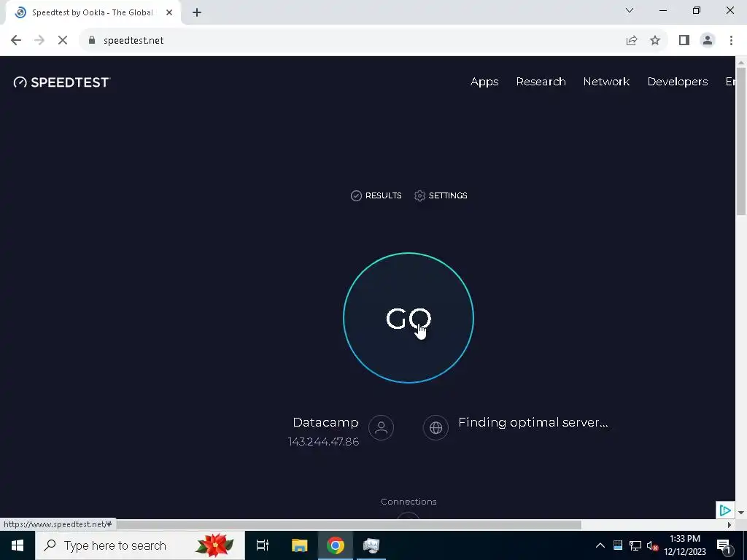Screen dimensions: 747x560
Task: Open the Speedtest logo home link
Action: point(62,82)
